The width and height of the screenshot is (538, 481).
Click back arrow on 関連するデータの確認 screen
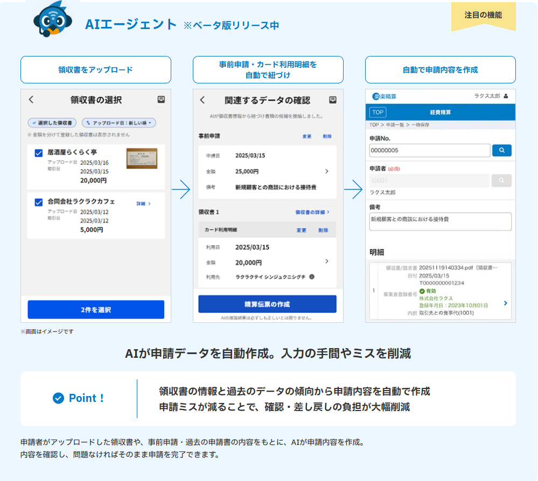click(202, 100)
